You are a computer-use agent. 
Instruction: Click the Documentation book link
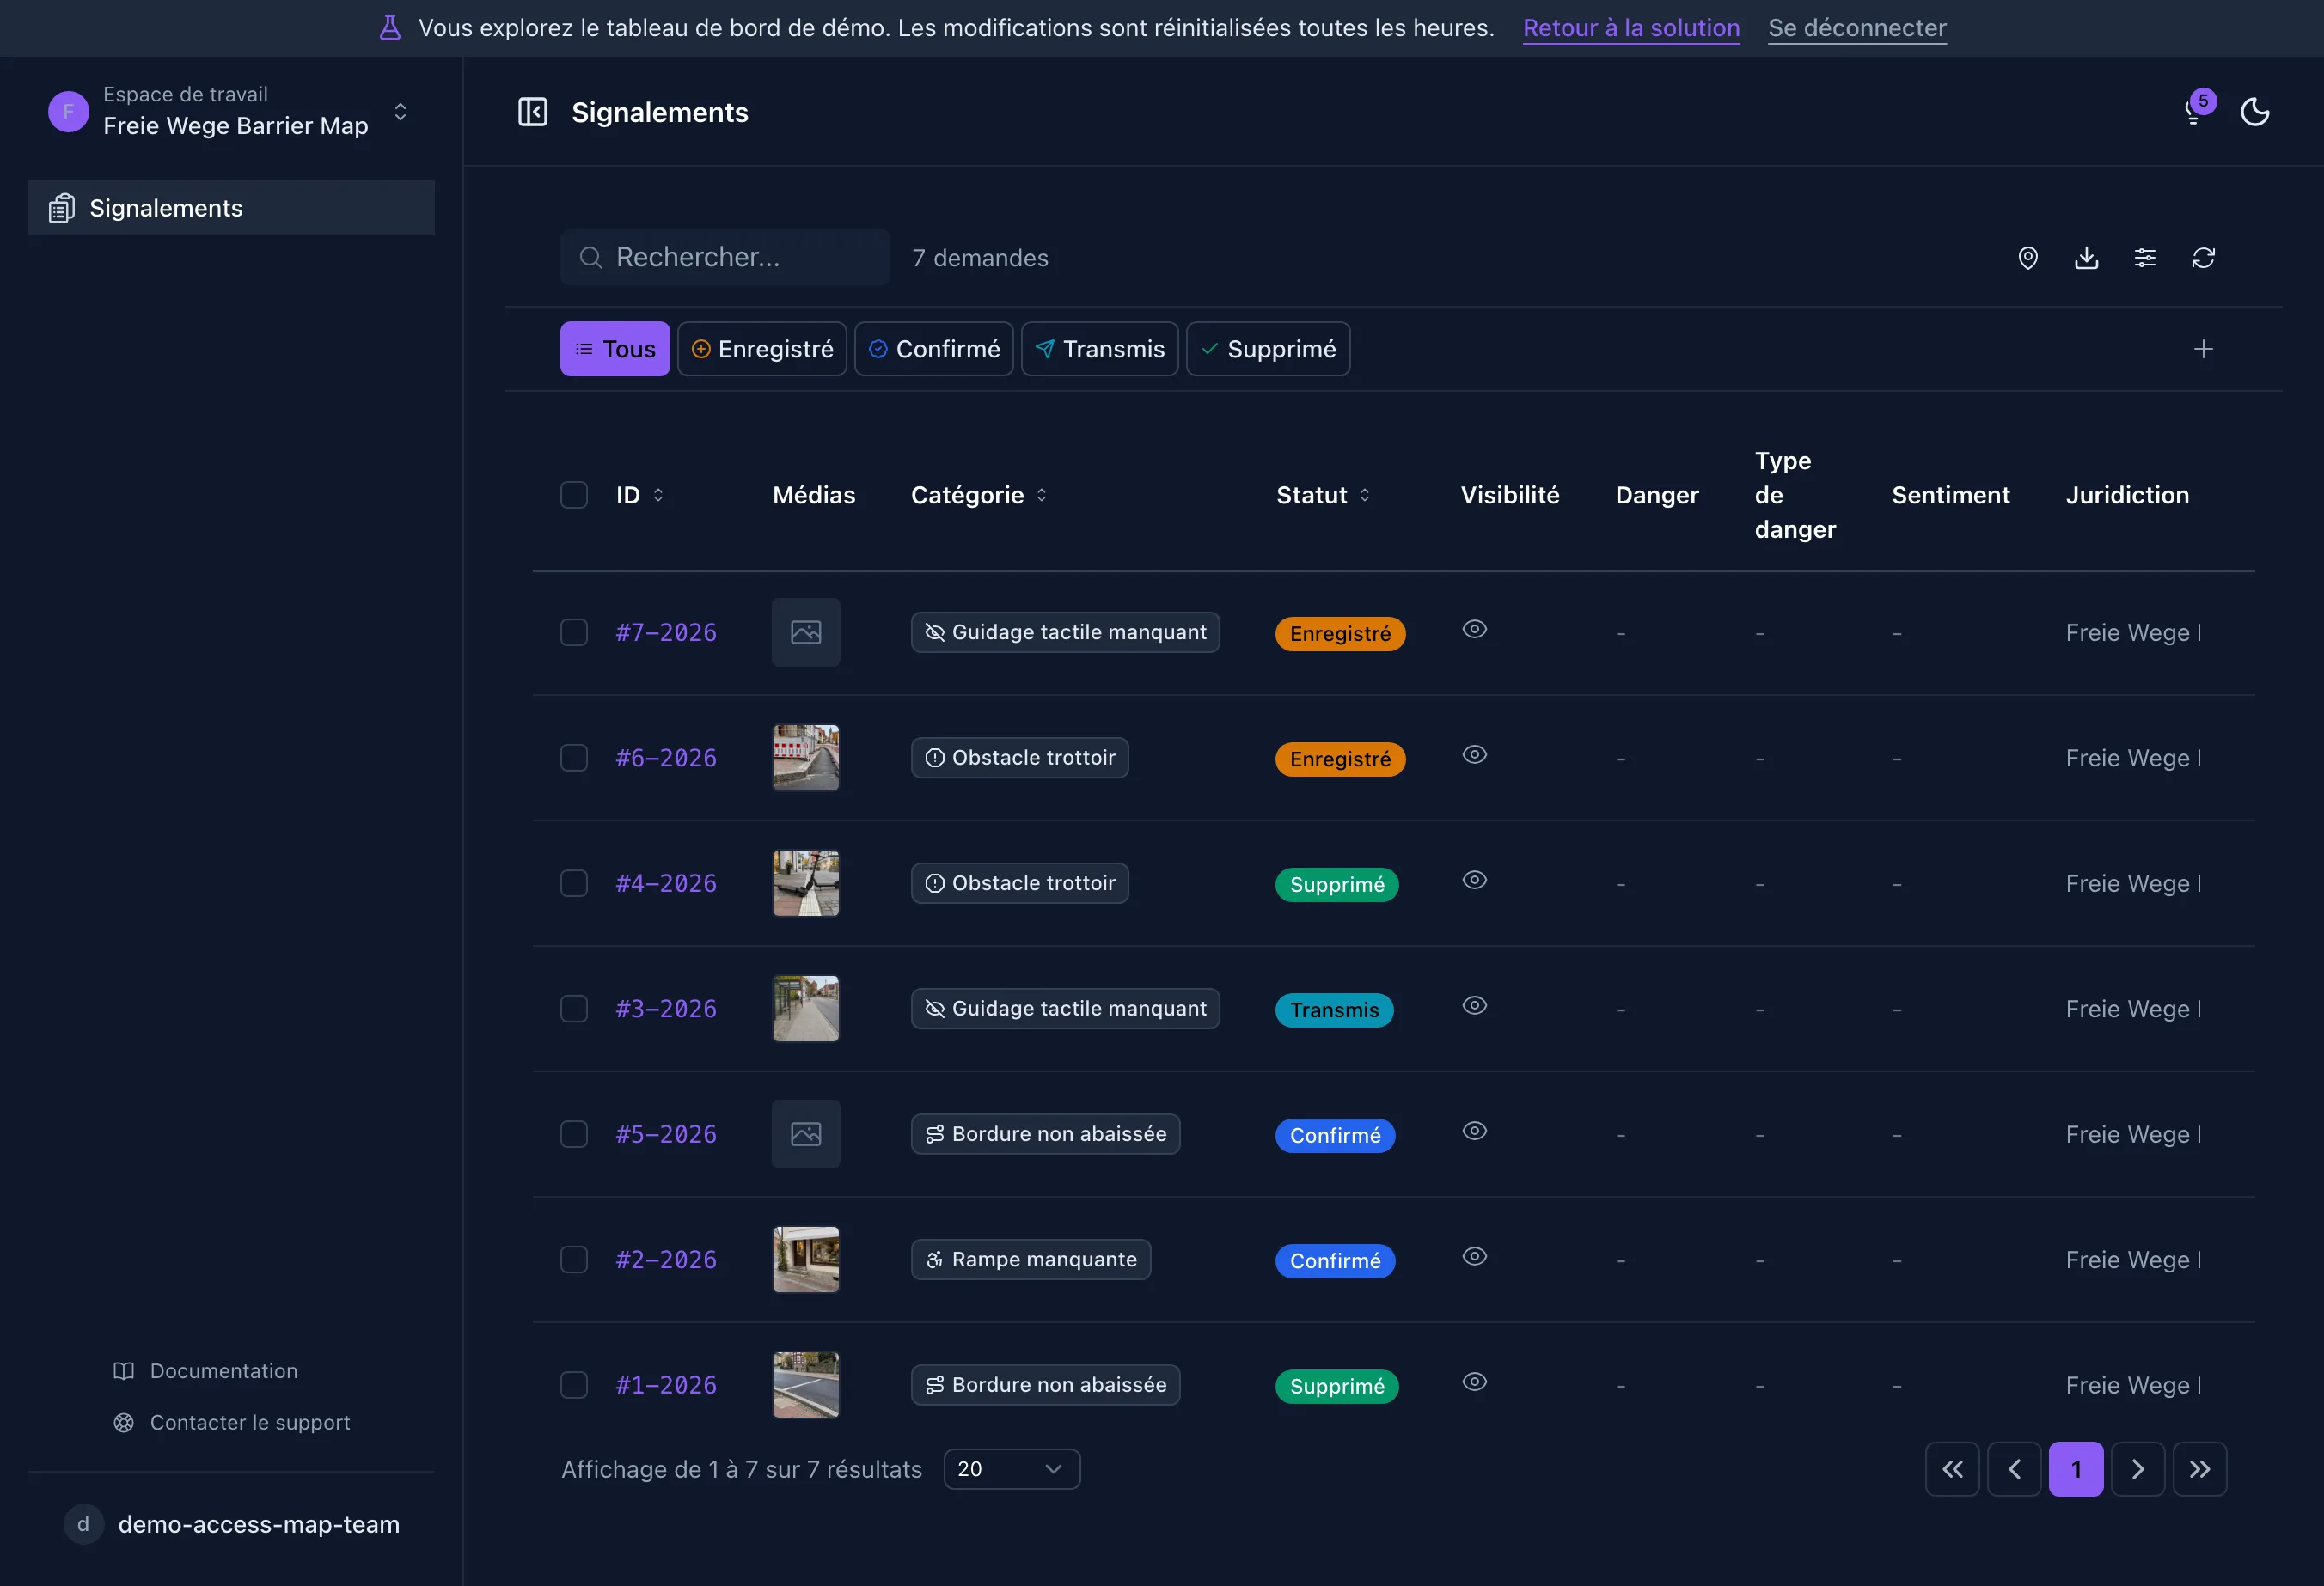[205, 1371]
